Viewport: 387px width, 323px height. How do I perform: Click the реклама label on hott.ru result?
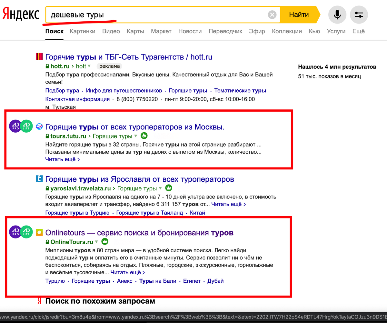(x=110, y=66)
